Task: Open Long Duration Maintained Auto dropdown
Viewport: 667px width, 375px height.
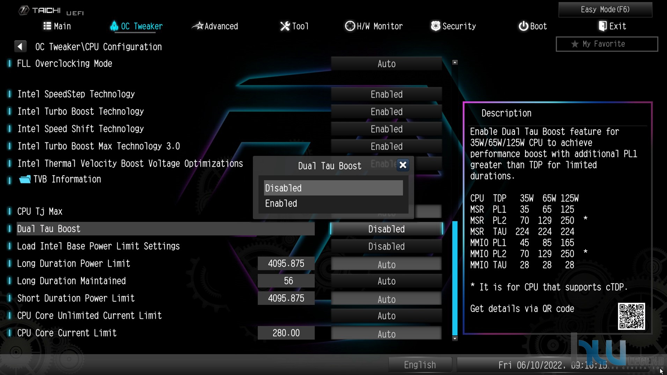Action: coord(386,281)
